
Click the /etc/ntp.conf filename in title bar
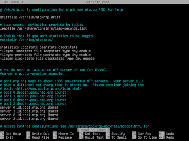tap(97, 2)
